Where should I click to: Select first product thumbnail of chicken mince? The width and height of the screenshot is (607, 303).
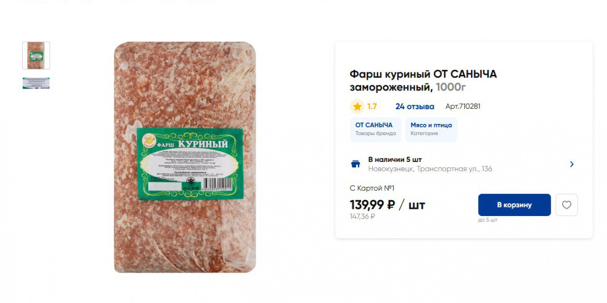(36, 55)
